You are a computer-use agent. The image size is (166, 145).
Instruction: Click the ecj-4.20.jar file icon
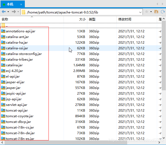(3, 71)
